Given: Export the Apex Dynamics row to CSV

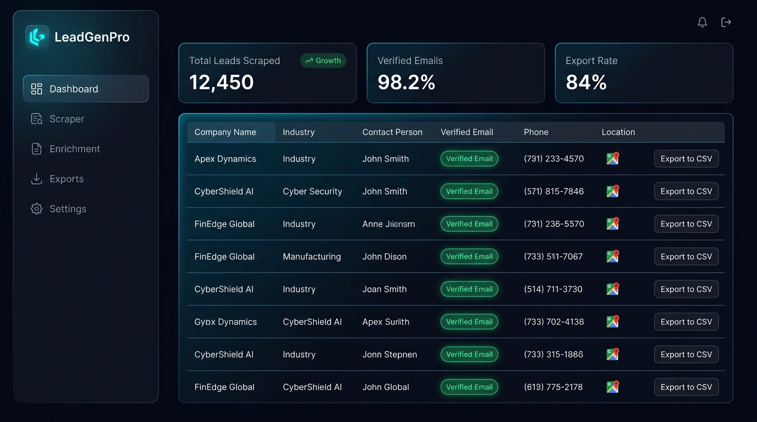Looking at the screenshot, I should [x=686, y=159].
